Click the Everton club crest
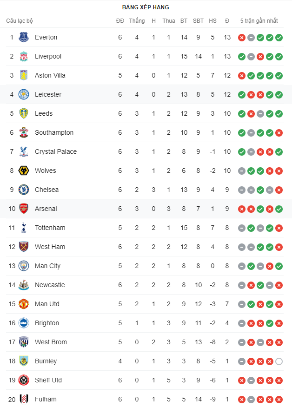 (24, 37)
